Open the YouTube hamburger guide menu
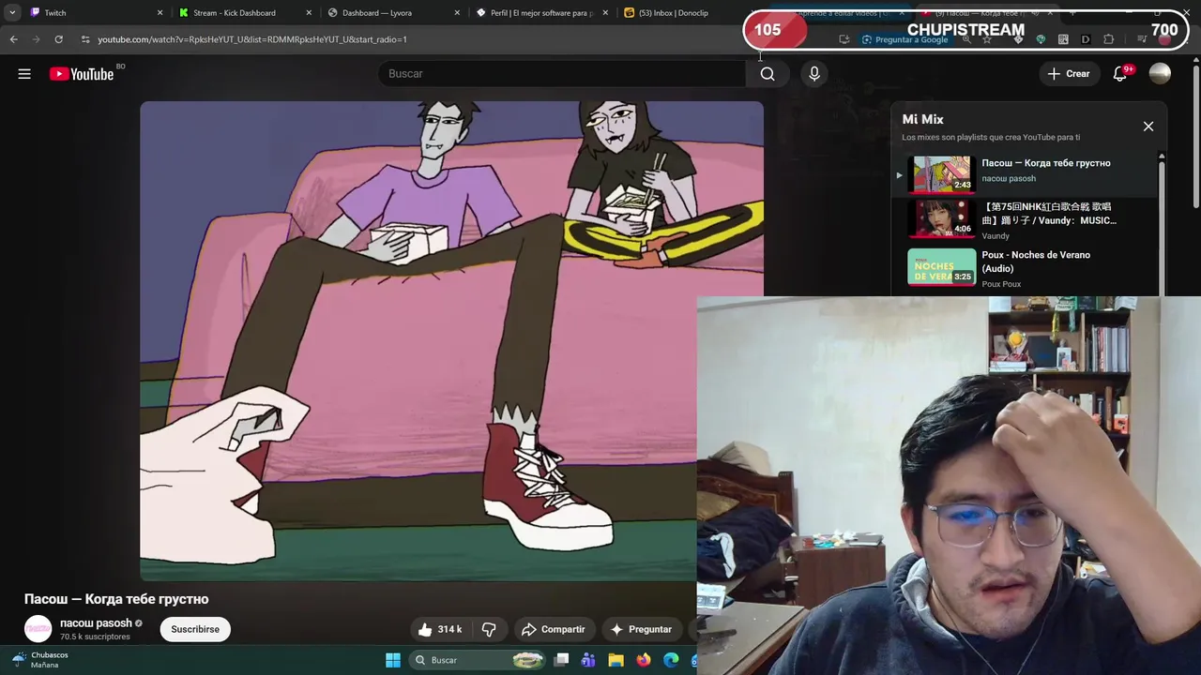This screenshot has width=1201, height=675. [24, 73]
